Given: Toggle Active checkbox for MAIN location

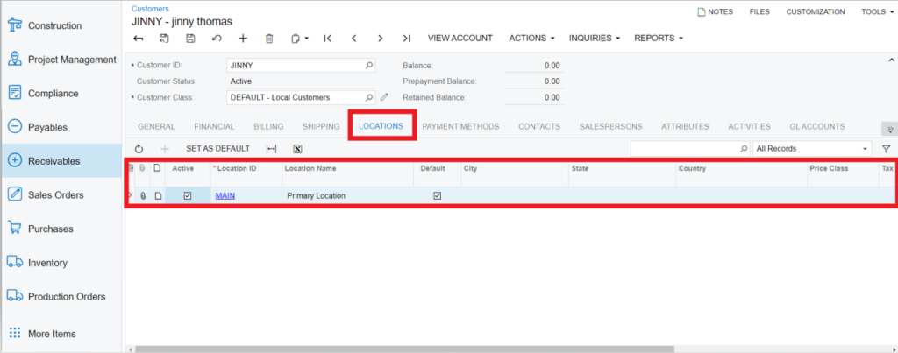Looking at the screenshot, I should pyautogui.click(x=187, y=195).
